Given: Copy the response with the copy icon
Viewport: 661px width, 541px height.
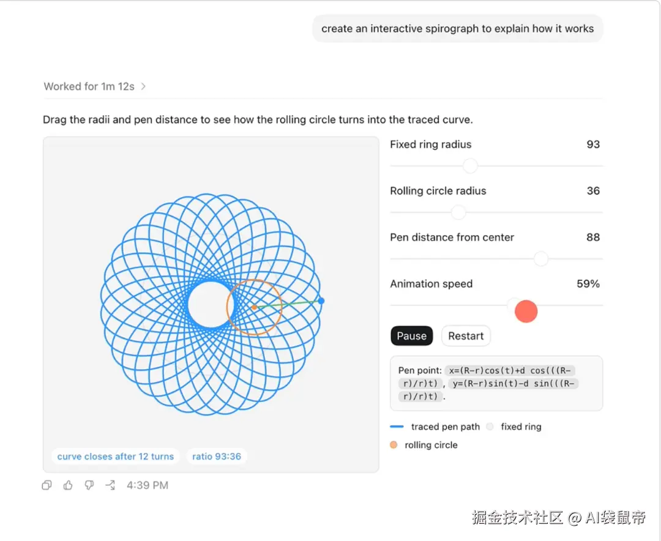Looking at the screenshot, I should click(47, 485).
